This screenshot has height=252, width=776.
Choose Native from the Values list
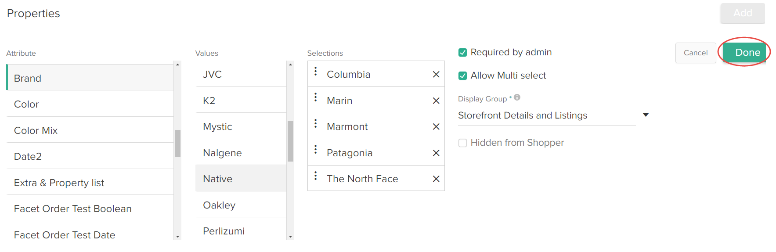[x=241, y=179]
